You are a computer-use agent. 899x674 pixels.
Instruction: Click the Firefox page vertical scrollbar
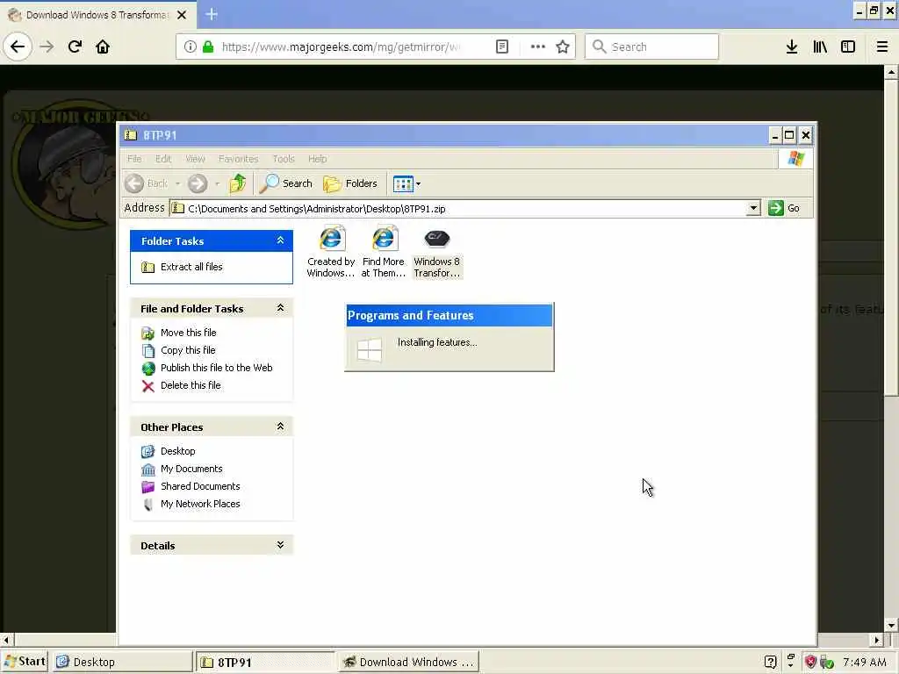(890, 238)
